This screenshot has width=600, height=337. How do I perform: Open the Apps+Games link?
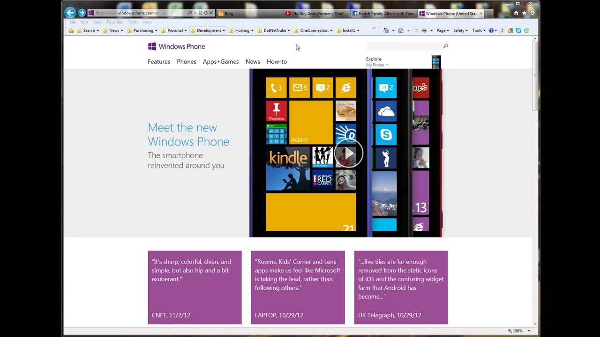[221, 61]
